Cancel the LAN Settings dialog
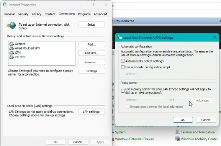This screenshot has width=221, height=146. (x=206, y=120)
